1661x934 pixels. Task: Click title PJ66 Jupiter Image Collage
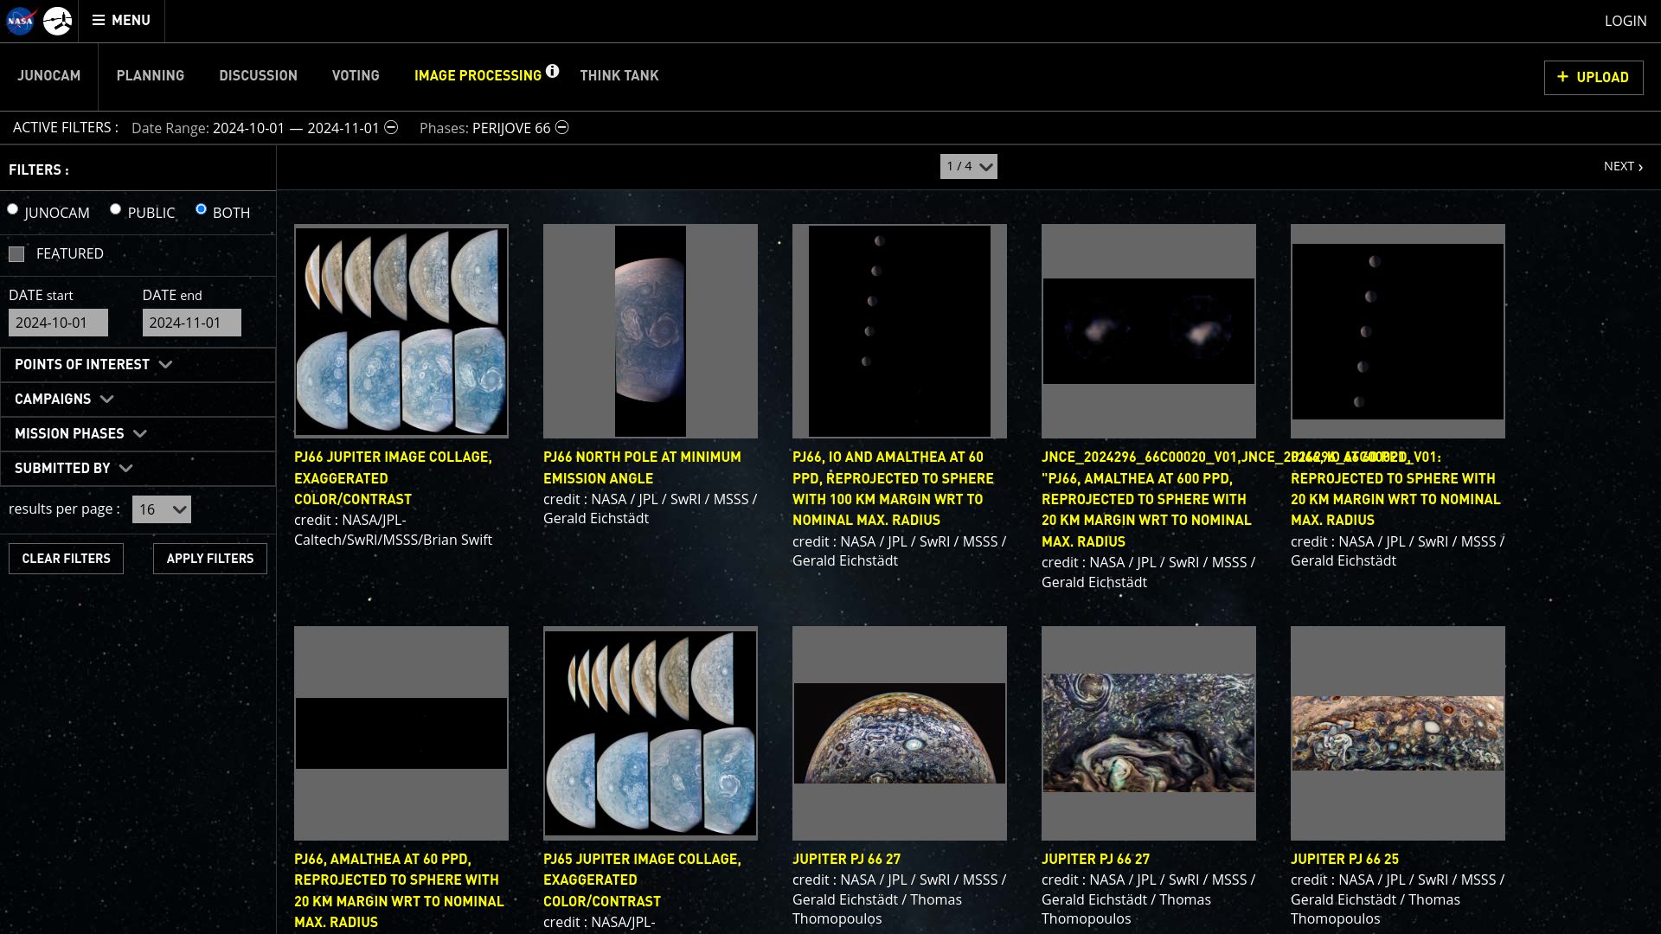393,478
